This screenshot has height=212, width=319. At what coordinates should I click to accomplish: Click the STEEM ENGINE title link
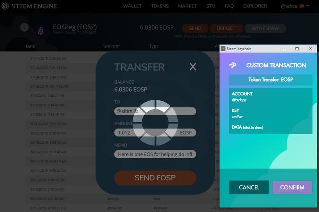[34, 6]
